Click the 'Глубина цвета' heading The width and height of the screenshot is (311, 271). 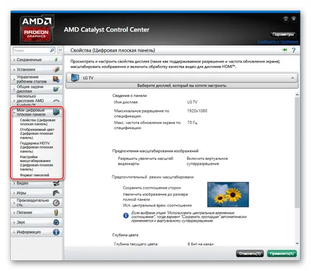[125, 235]
